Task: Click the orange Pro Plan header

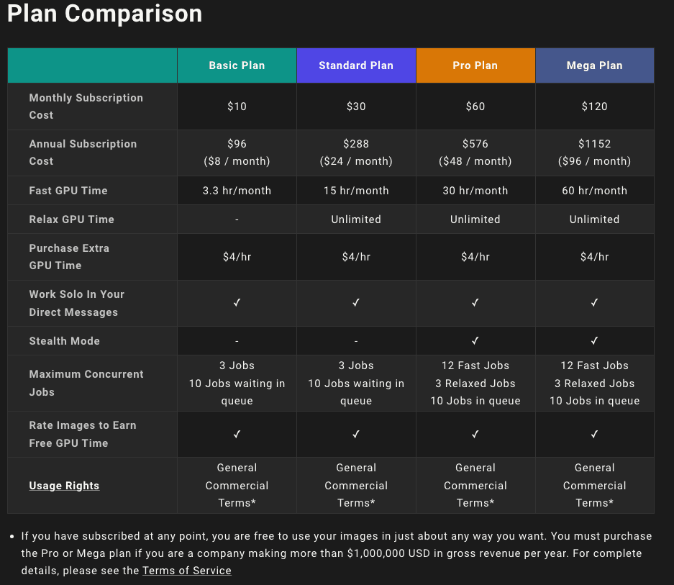Action: point(475,65)
